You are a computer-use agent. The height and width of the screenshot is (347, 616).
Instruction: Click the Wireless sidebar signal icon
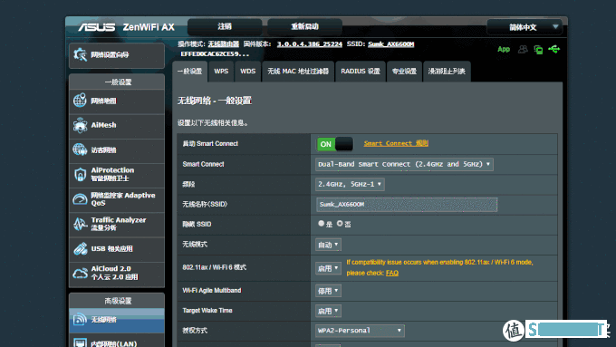80,319
